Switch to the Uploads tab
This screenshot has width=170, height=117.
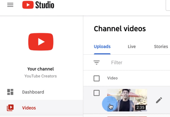(x=102, y=47)
